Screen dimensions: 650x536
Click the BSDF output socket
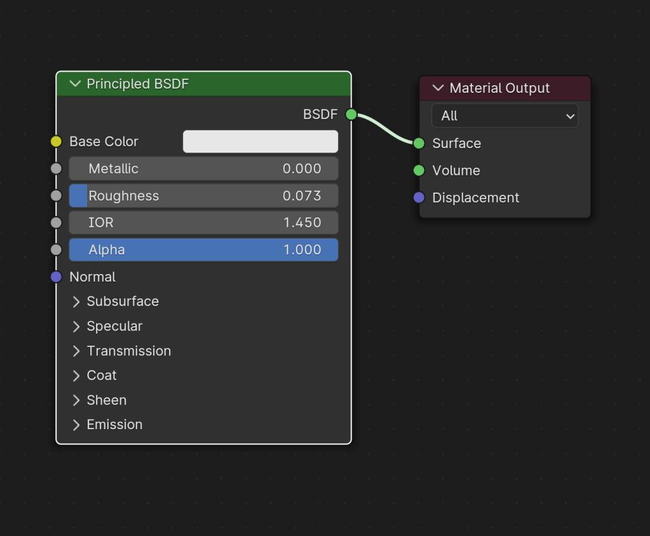point(351,114)
